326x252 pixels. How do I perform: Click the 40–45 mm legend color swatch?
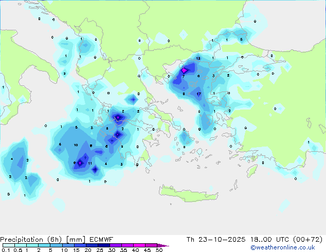point(139,245)
